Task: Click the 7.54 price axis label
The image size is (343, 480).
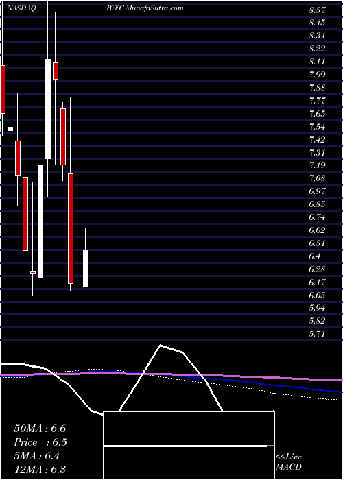Action: click(x=317, y=127)
